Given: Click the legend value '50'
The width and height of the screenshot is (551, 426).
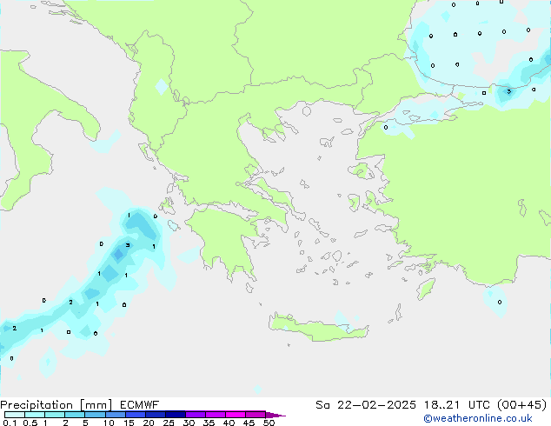Looking at the screenshot, I should pos(269,423).
